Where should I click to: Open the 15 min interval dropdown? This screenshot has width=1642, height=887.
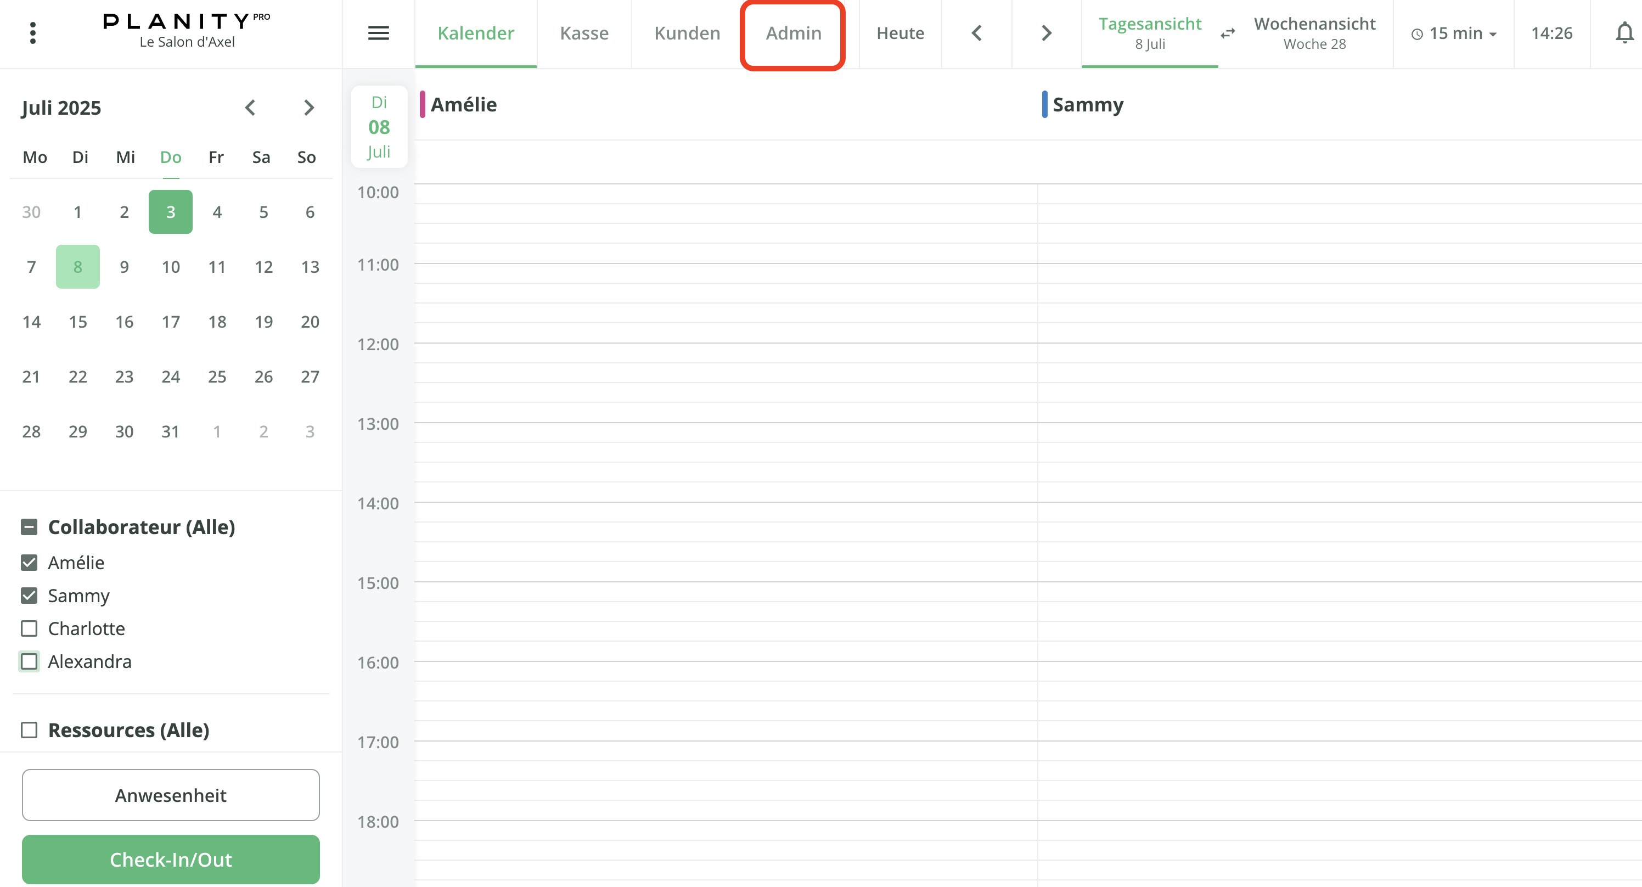(1454, 33)
